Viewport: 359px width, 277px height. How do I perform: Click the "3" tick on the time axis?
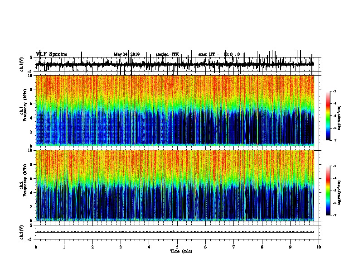click(121, 247)
